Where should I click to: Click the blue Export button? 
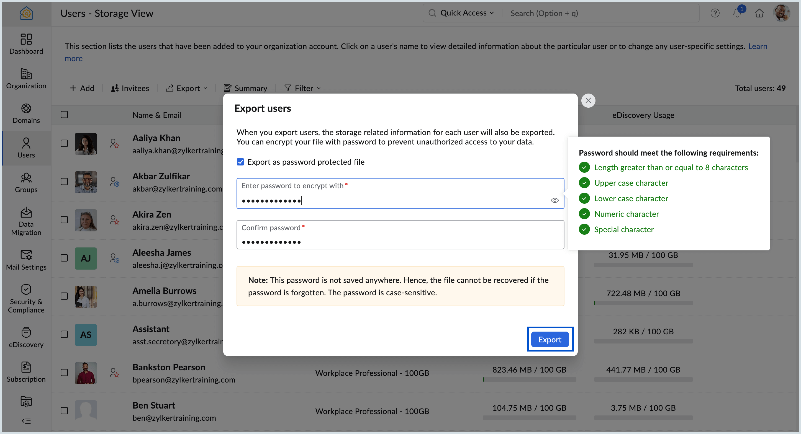pos(550,339)
